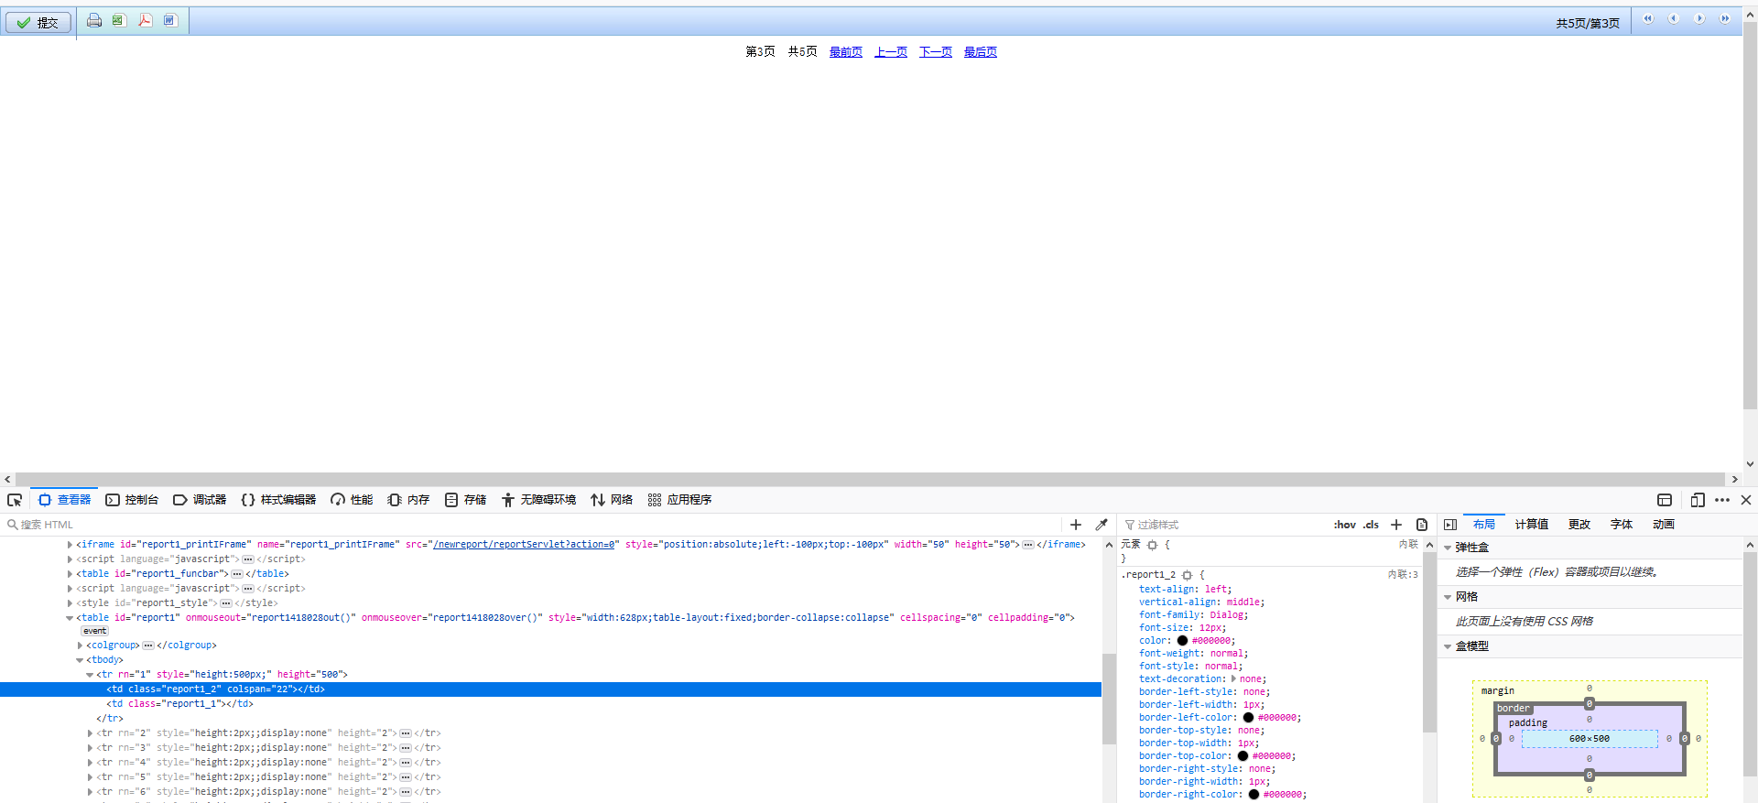This screenshot has width=1758, height=803.
Task: Click the selector highlighter for .report1_2
Action: (x=1188, y=575)
